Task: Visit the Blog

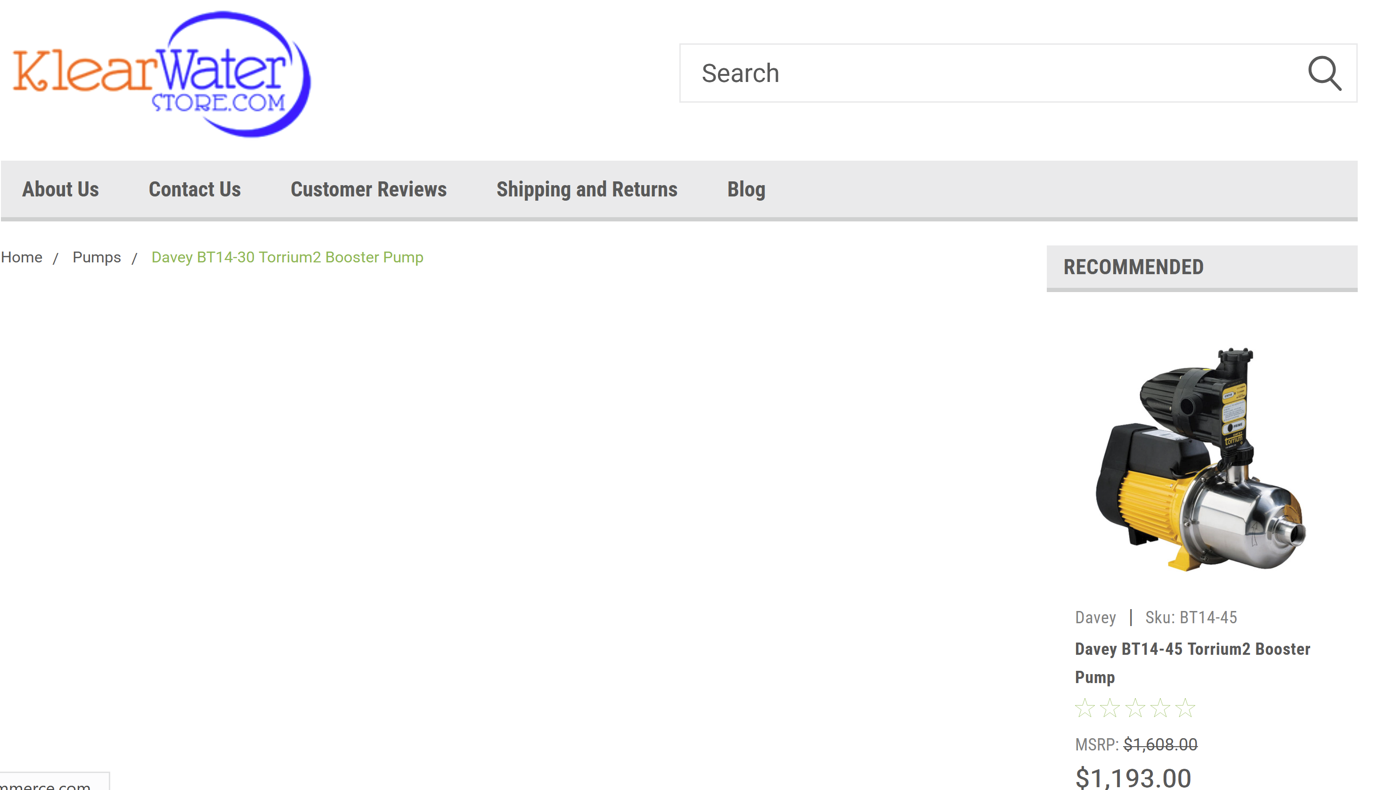Action: (x=746, y=189)
